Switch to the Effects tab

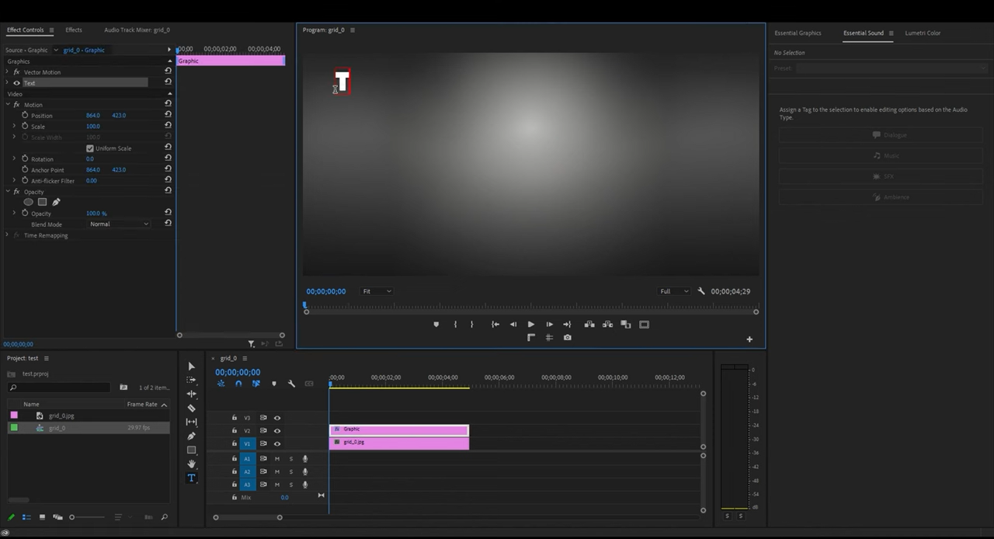coord(74,30)
